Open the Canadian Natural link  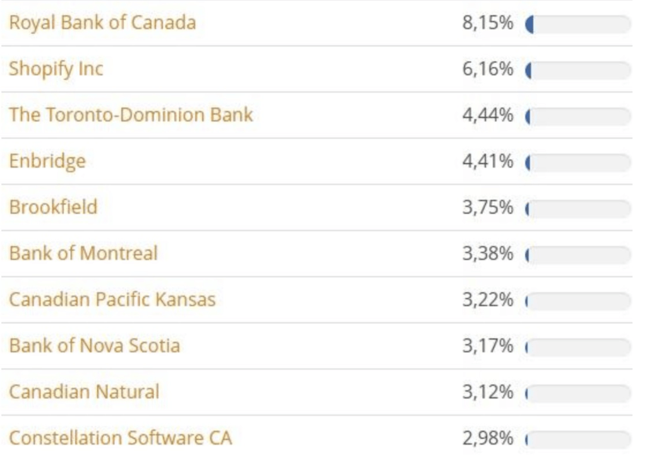(84, 392)
